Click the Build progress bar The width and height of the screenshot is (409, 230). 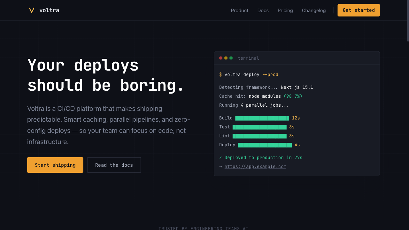[262, 118]
